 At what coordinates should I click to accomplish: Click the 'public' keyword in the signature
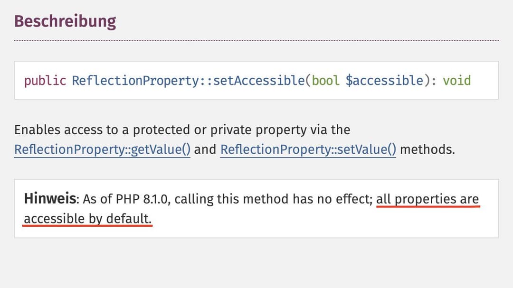pos(45,81)
